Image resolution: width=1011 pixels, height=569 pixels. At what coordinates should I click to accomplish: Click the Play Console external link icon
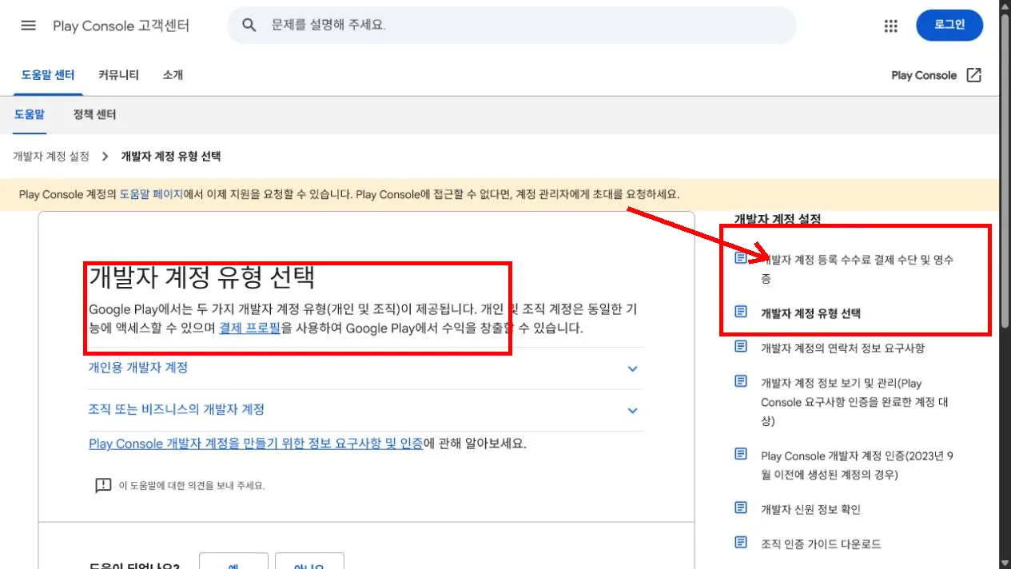973,75
